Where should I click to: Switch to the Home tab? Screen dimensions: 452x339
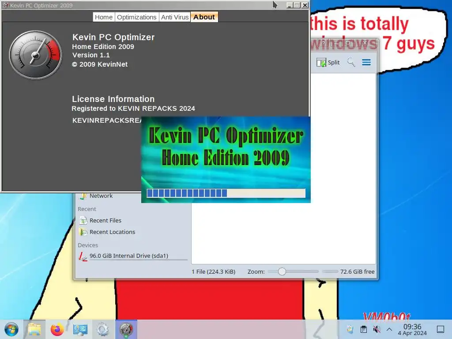(104, 17)
